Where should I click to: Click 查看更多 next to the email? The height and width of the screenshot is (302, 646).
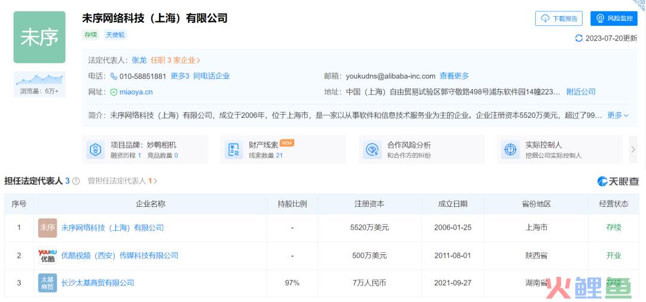click(454, 76)
